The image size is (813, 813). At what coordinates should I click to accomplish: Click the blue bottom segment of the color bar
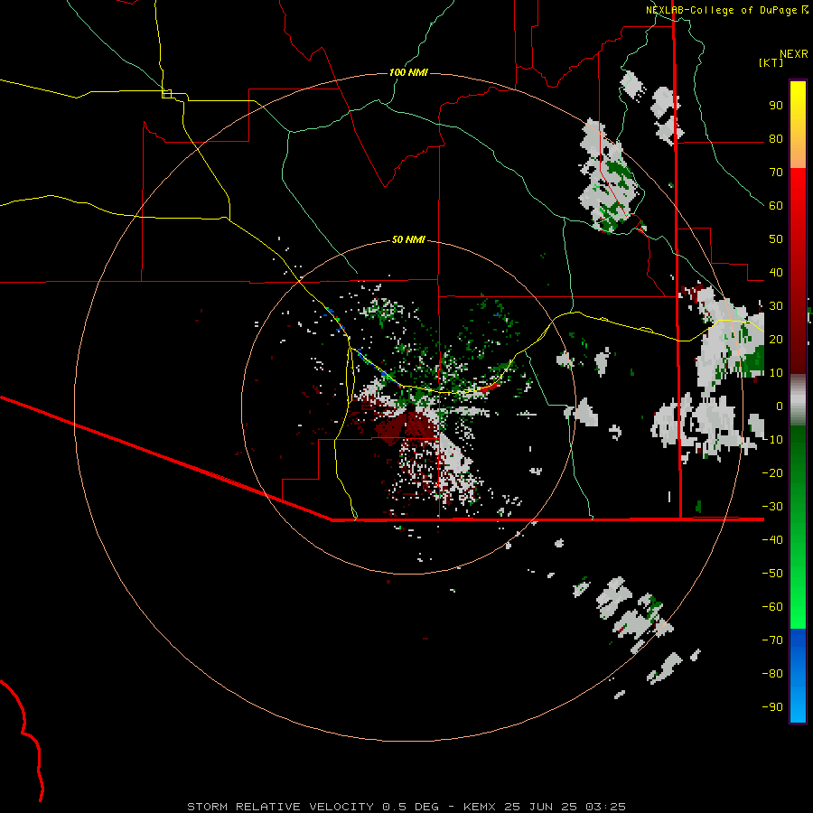point(798,676)
